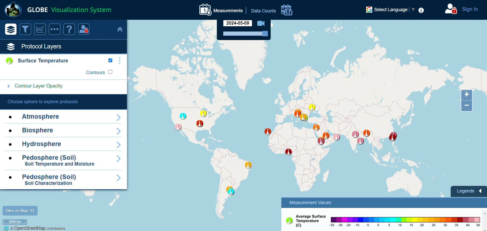Click the locked user icon in the toolbar
This screenshot has width=487, height=231.
click(84, 29)
